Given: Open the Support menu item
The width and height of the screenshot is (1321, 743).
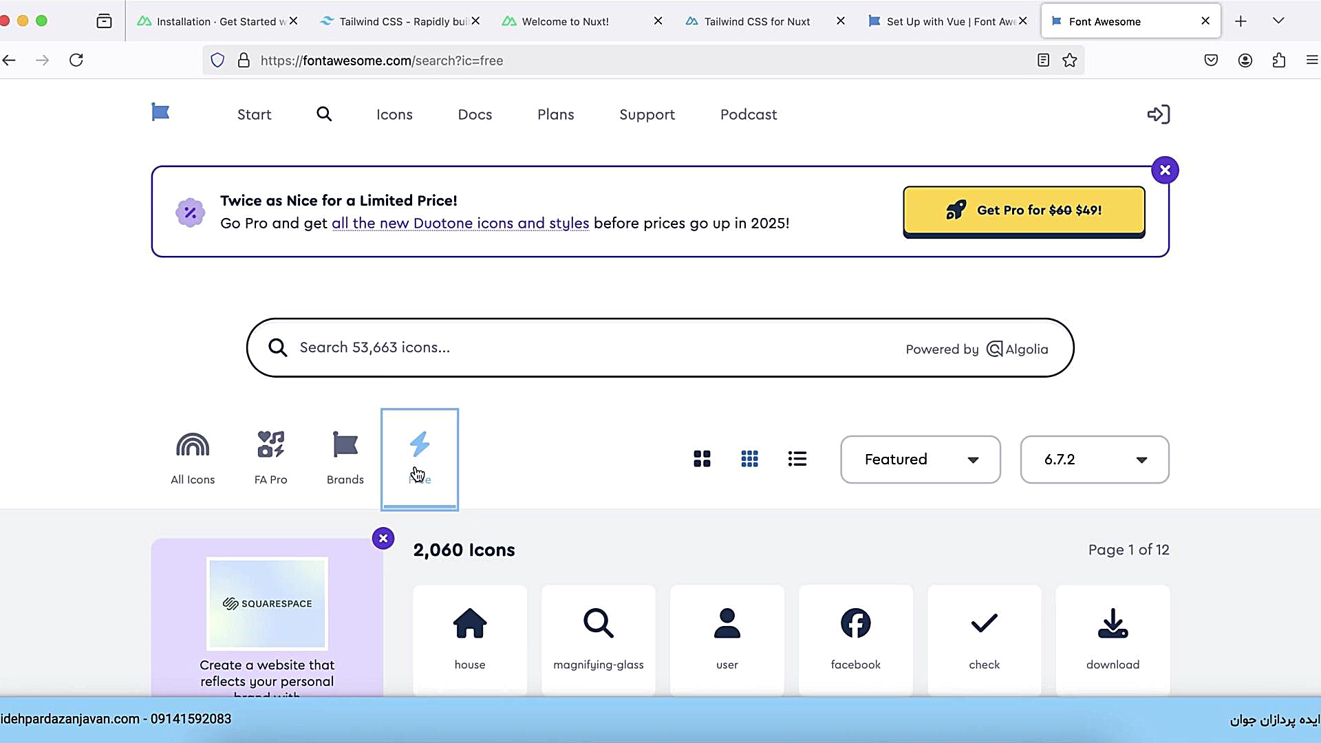Looking at the screenshot, I should 647,115.
